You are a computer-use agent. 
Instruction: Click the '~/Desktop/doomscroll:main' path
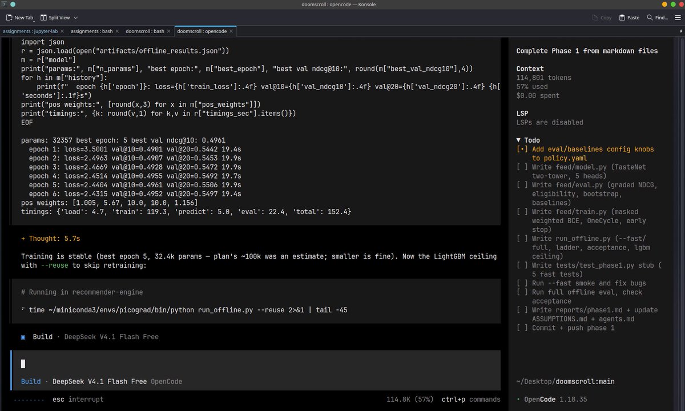point(565,381)
